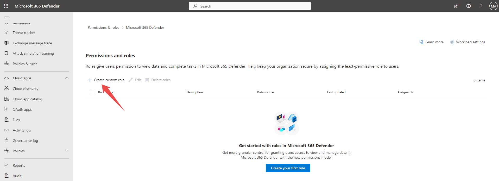Focus the Search input field
499x181 pixels.
click(x=250, y=6)
